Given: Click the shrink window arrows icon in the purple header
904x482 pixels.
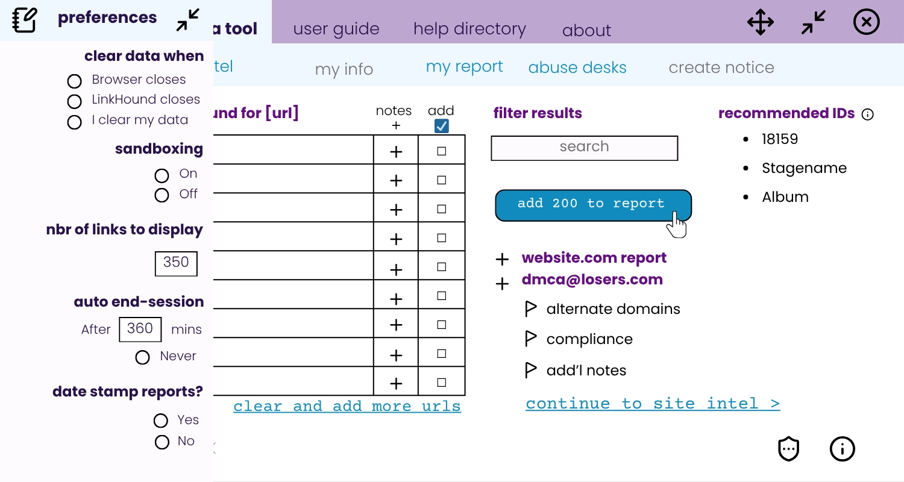Looking at the screenshot, I should 814,23.
